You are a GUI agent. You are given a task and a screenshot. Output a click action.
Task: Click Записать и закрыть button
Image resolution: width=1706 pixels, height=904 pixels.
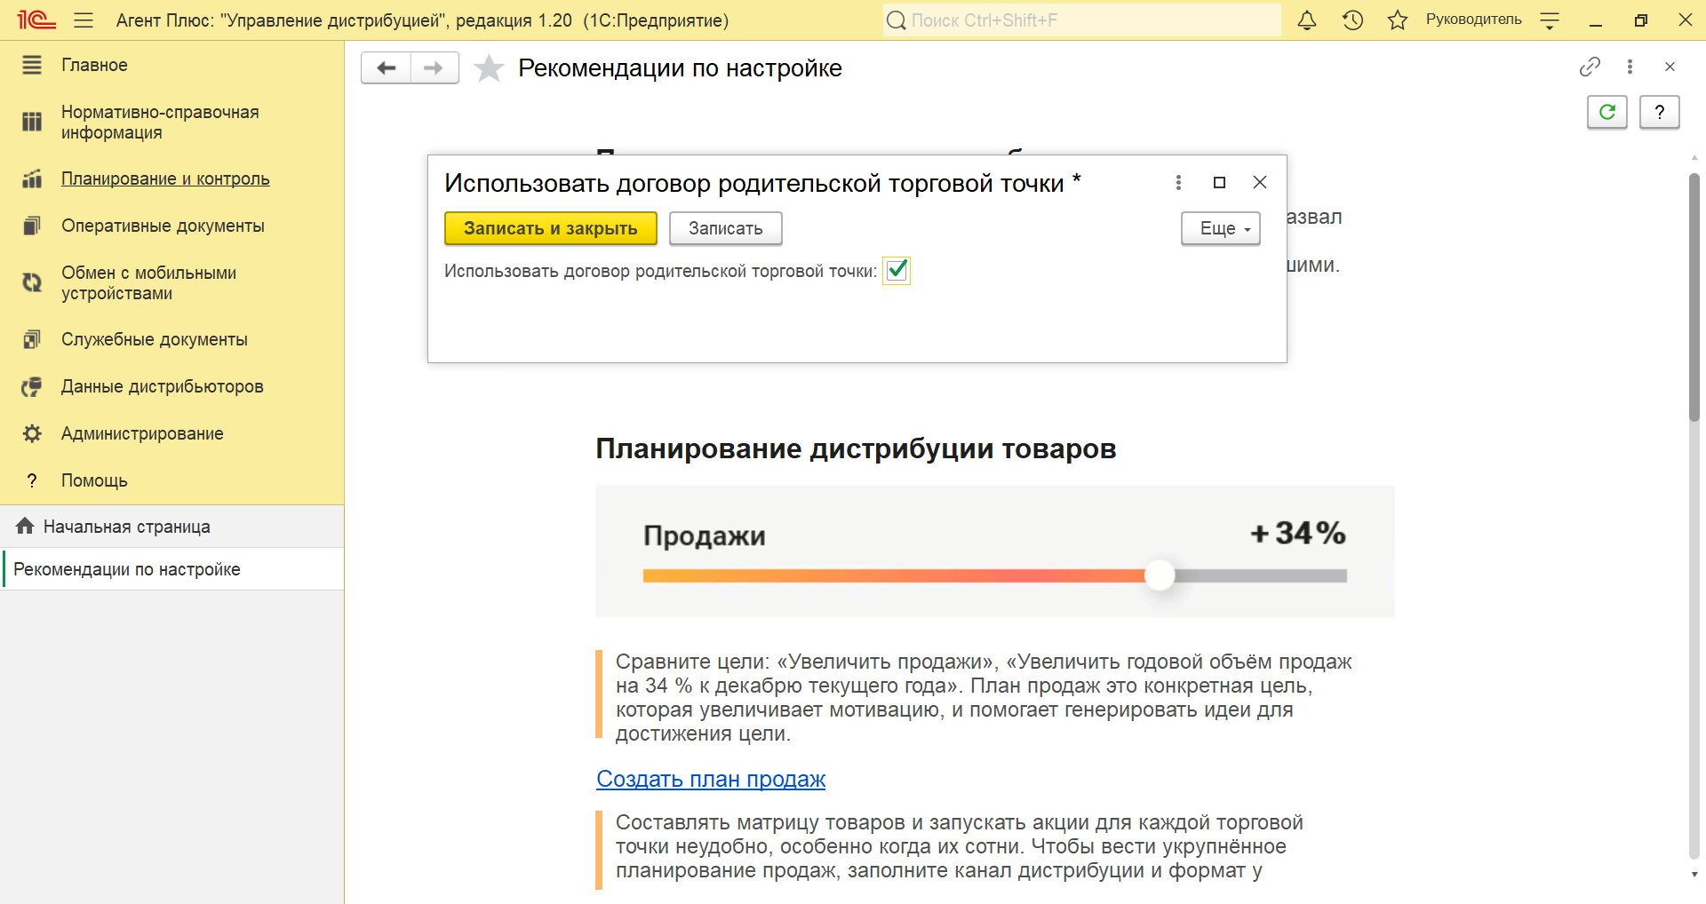[550, 228]
